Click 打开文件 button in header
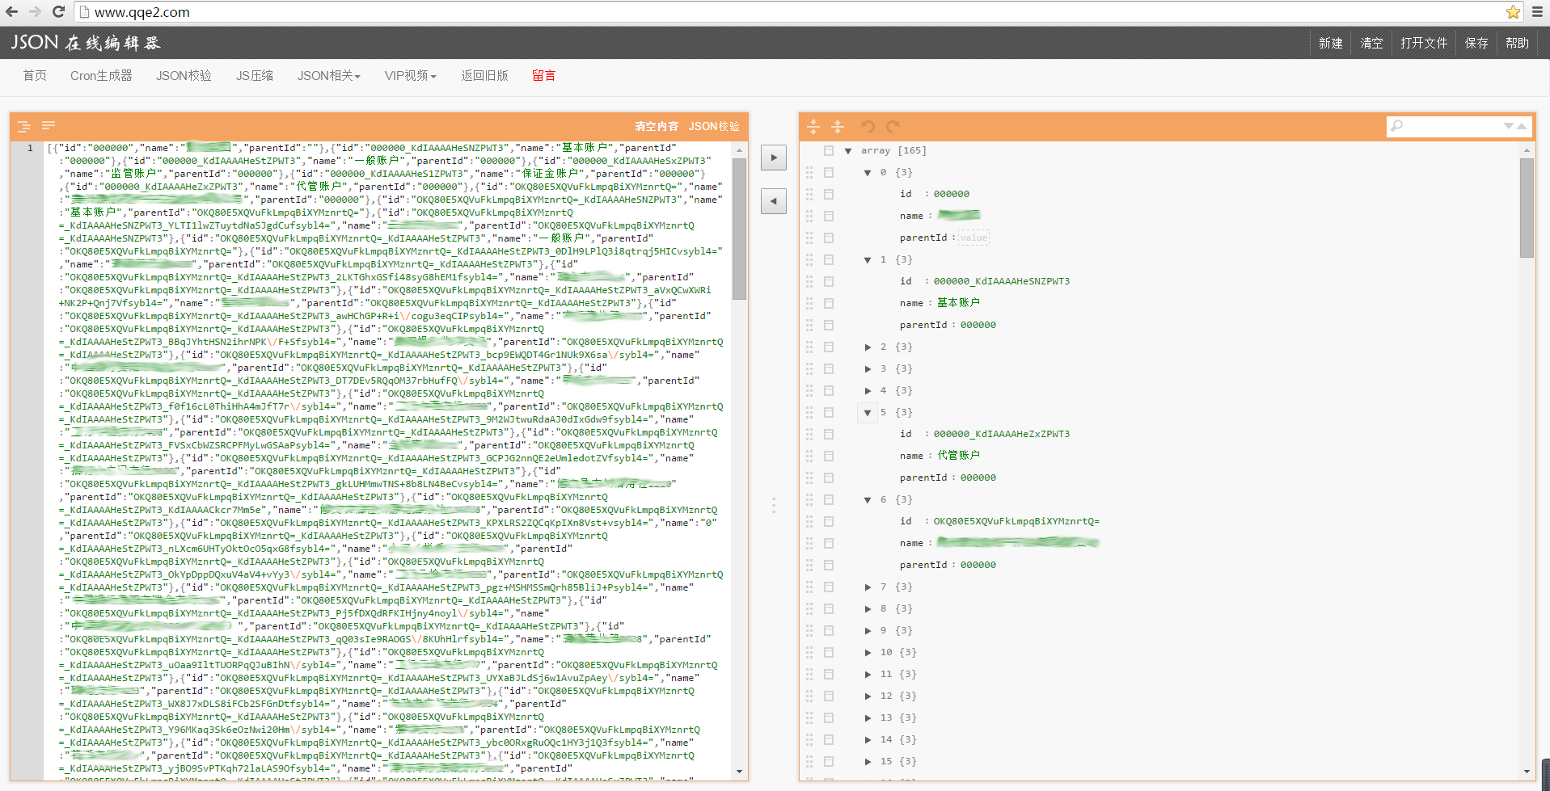1550x791 pixels. coord(1424,43)
